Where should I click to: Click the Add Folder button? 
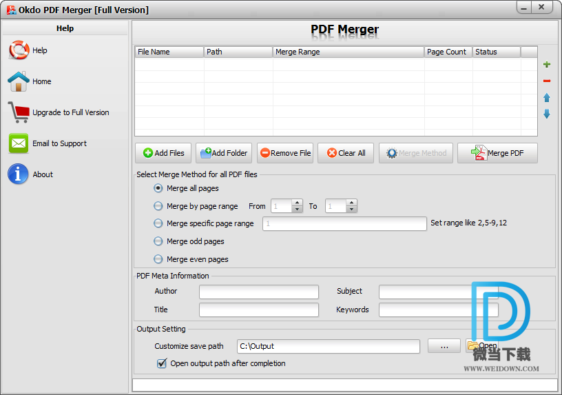pyautogui.click(x=224, y=153)
